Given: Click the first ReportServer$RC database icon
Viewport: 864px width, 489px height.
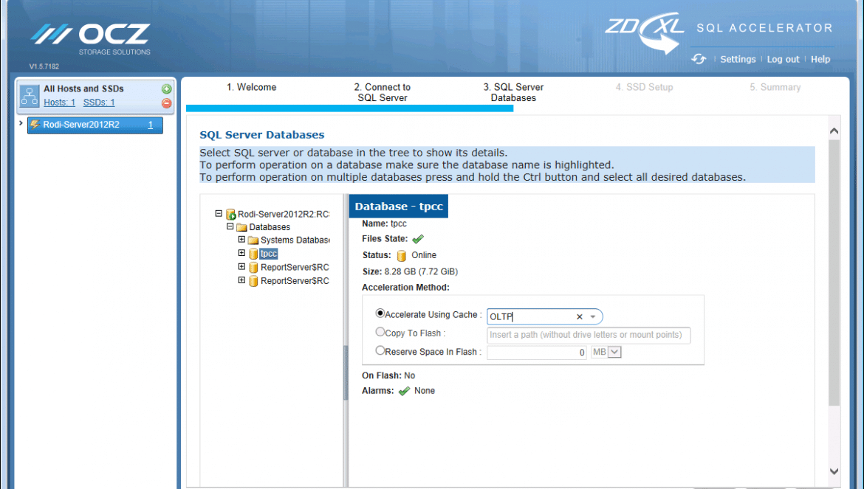Looking at the screenshot, I should [x=253, y=267].
